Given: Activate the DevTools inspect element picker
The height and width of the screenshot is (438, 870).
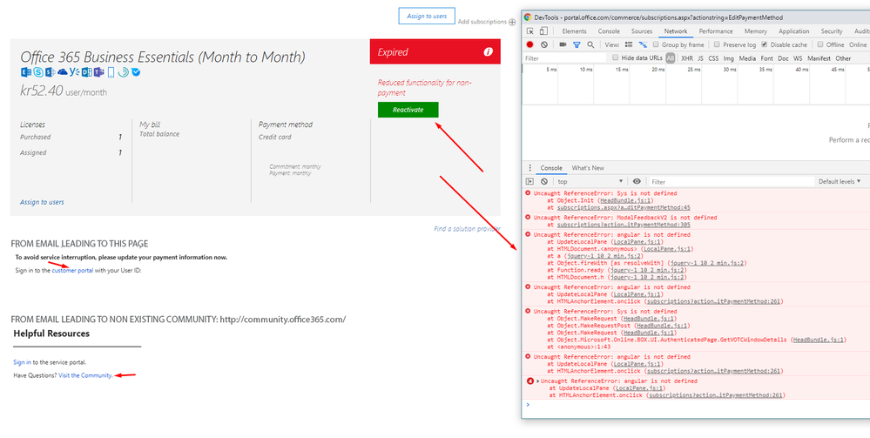Looking at the screenshot, I should (529, 31).
